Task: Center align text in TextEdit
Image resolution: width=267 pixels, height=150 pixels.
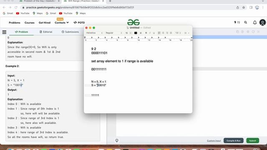Action: click(163, 33)
